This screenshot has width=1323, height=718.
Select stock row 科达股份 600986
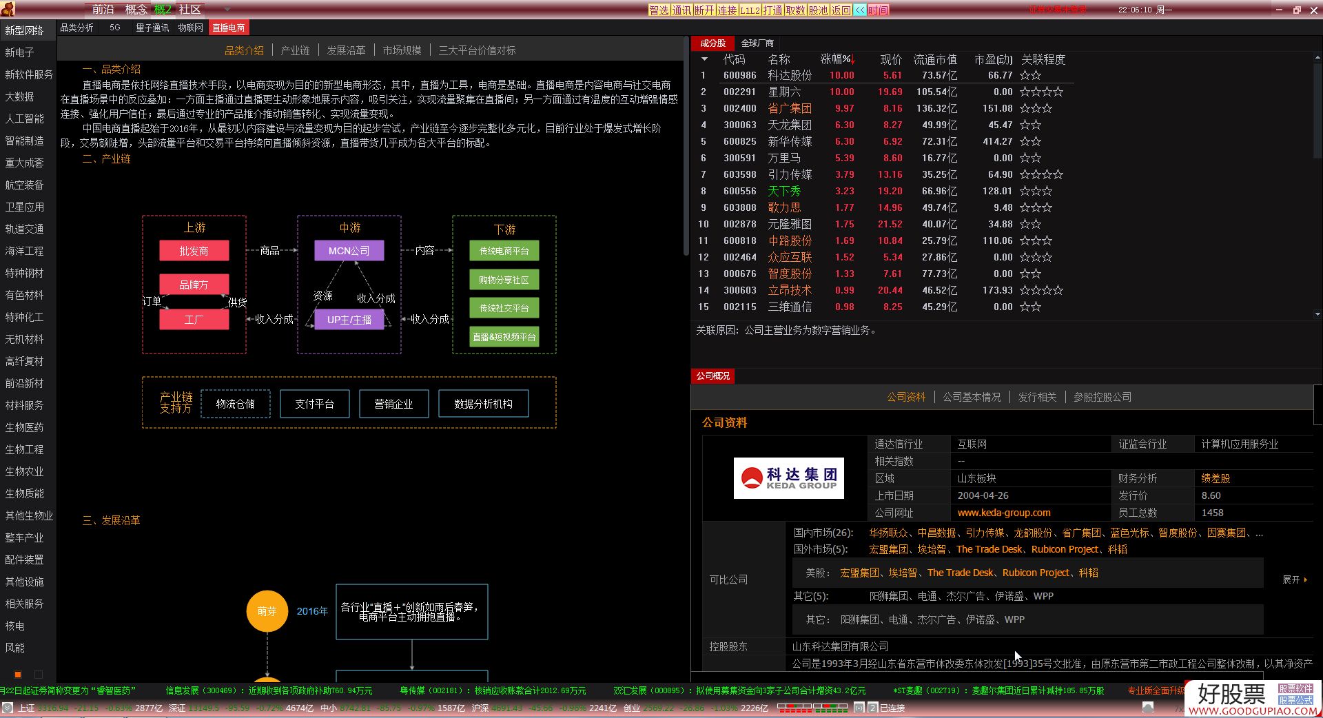click(x=884, y=75)
